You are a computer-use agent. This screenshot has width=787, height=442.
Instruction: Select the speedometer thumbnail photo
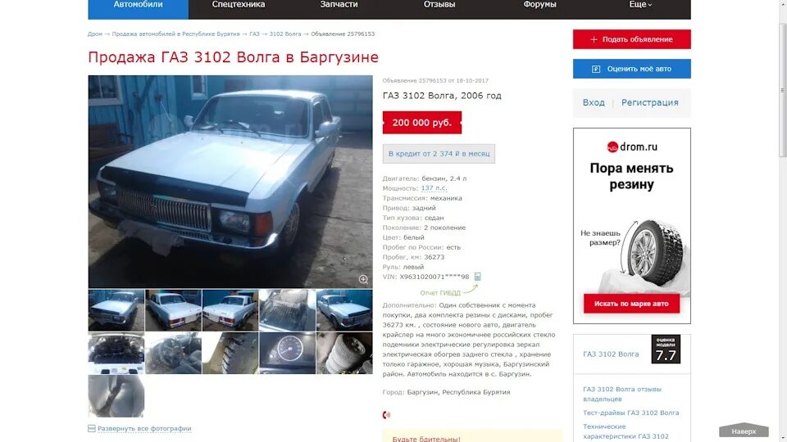pyautogui.click(x=287, y=354)
